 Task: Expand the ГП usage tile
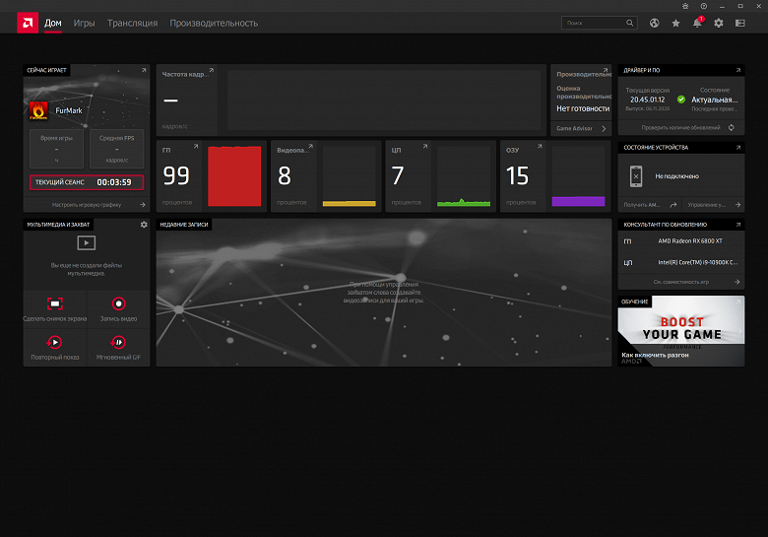pos(196,147)
